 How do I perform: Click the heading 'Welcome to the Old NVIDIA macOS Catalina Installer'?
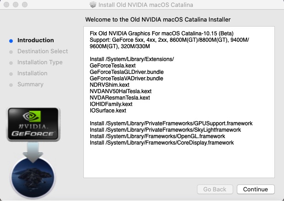click(x=158, y=19)
